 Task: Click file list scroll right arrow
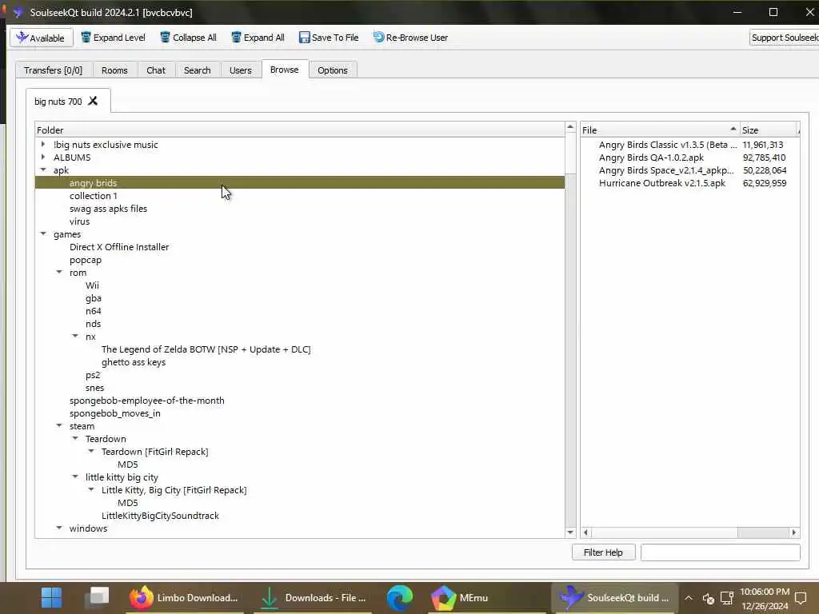click(x=794, y=532)
